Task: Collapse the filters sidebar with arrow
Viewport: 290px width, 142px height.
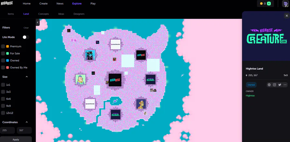Action: [38, 22]
